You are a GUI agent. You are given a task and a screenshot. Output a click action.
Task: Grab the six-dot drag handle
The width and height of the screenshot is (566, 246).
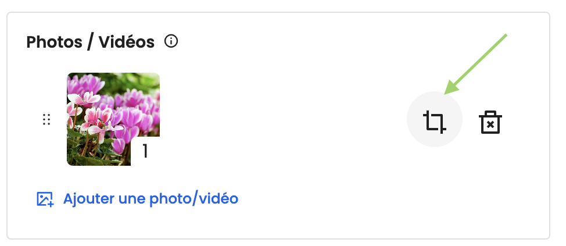click(x=46, y=120)
